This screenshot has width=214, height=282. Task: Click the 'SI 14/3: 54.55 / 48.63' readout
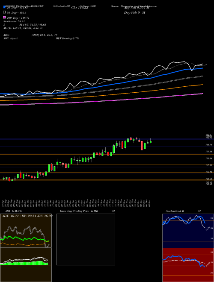click(x=33, y=25)
